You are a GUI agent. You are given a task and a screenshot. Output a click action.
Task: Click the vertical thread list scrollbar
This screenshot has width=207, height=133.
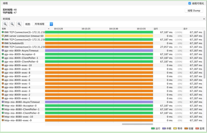(x=204, y=55)
